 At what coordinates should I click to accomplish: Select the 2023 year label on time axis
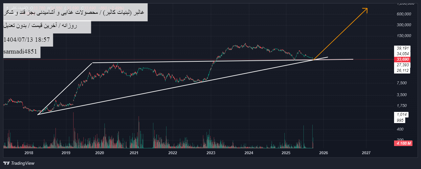(211, 153)
